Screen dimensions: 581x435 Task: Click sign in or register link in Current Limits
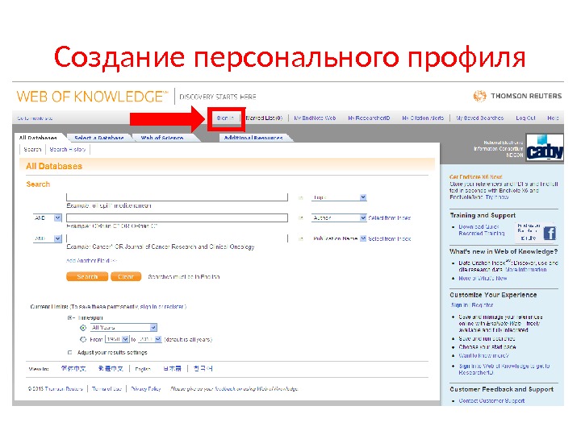[x=162, y=307]
